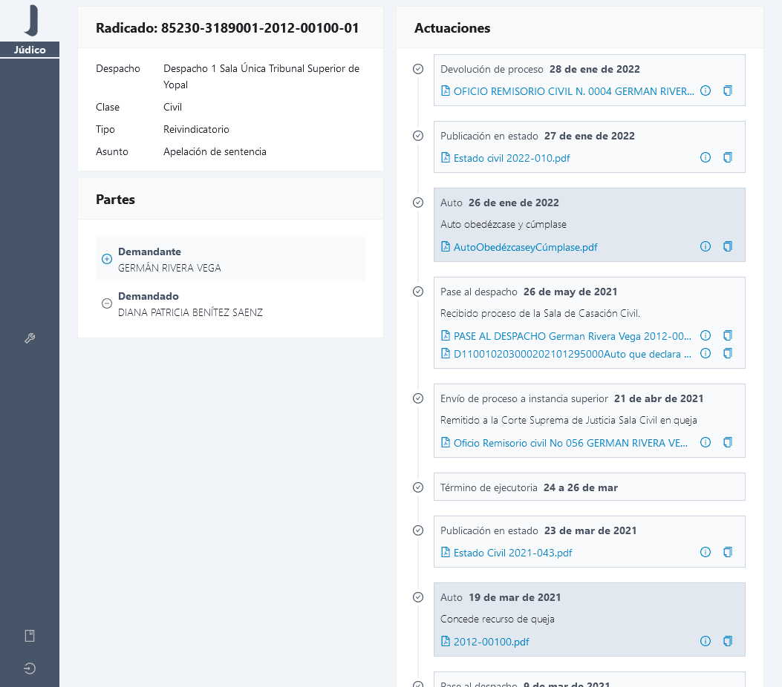Collapse the Demandado DIANA PATRICIA BENÍTEZ SAENZ entry
The width and height of the screenshot is (782, 687).
pos(106,303)
